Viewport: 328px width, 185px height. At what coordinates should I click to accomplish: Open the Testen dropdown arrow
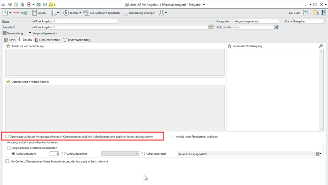point(80,13)
